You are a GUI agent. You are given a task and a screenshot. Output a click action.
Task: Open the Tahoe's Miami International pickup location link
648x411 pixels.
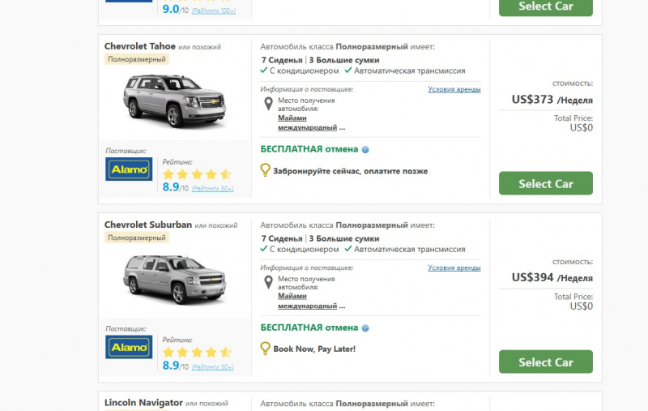pyautogui.click(x=308, y=122)
